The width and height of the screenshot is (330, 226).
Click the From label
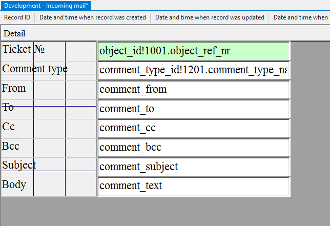[14, 88]
